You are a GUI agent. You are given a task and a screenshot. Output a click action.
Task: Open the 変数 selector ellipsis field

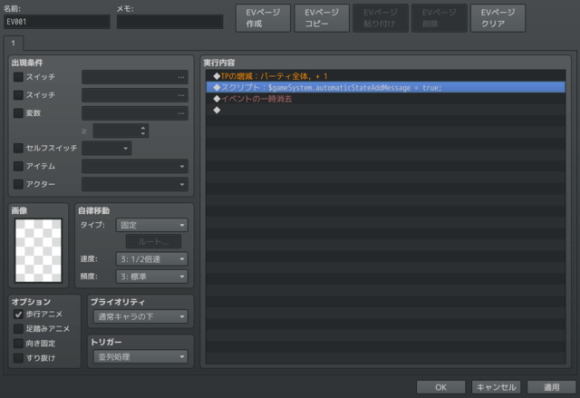point(135,113)
